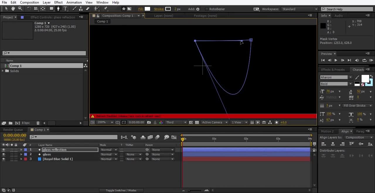The height and width of the screenshot is (193, 375).
Task: Switch to the Render Queue tab
Action: coord(13,130)
